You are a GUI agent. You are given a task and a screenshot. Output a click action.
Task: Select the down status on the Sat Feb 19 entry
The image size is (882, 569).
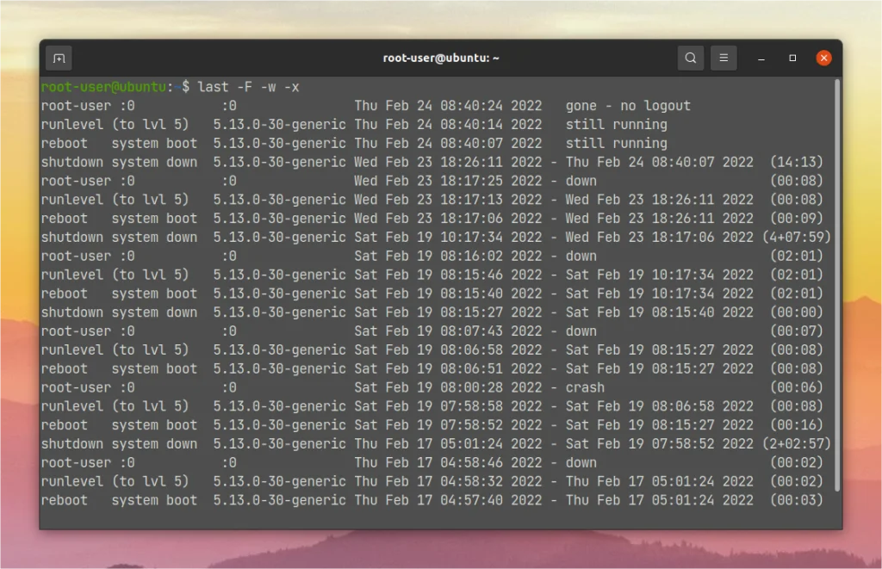tap(581, 256)
